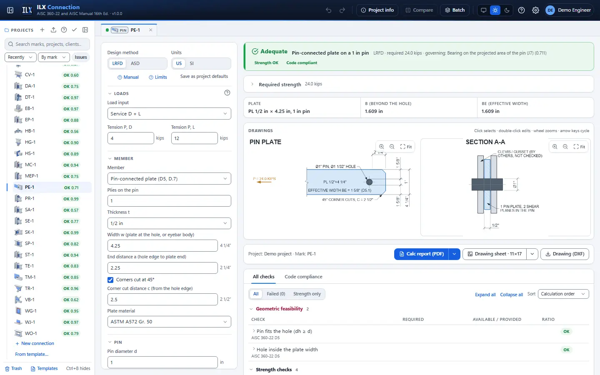Zoom in on the Pin Plate drawing
The image size is (600, 375).
click(x=382, y=147)
